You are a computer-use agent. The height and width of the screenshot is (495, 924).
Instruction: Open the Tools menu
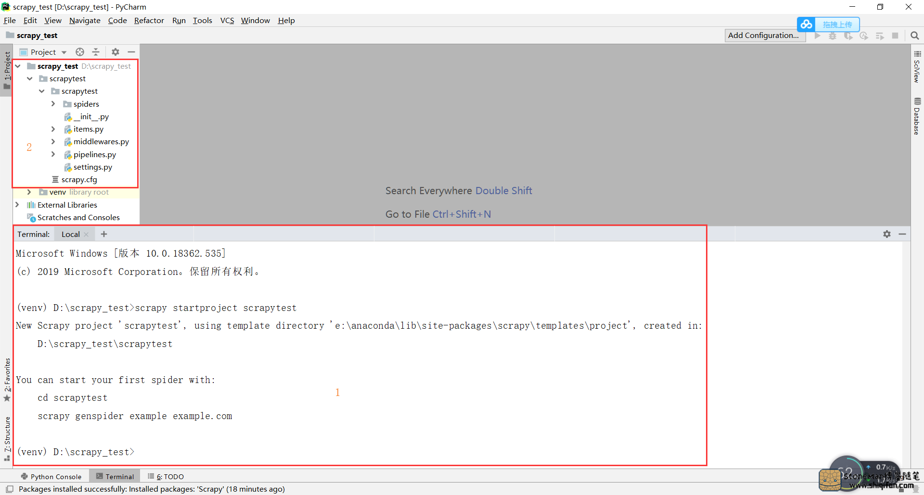203,20
